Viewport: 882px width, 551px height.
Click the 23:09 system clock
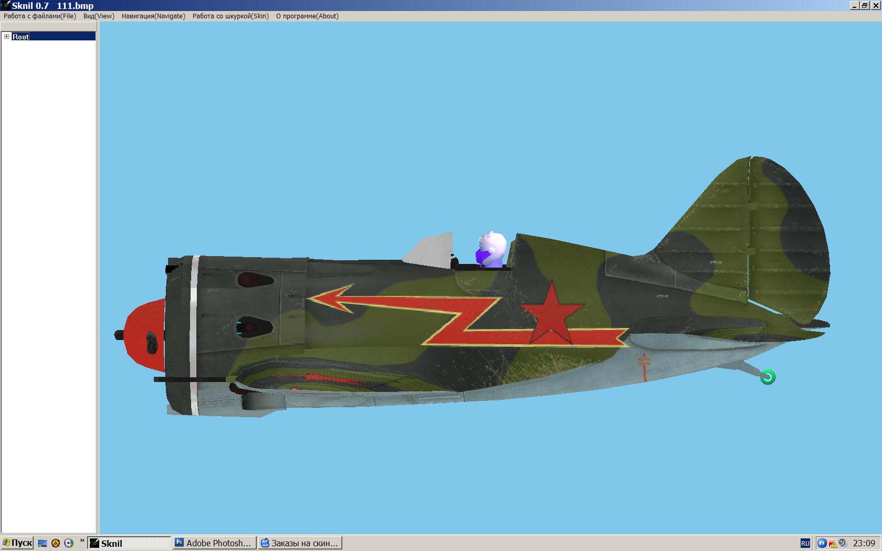pos(864,543)
